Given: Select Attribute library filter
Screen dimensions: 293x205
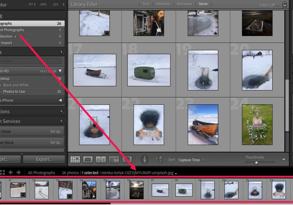Looking at the screenshot, I should coord(163,4).
